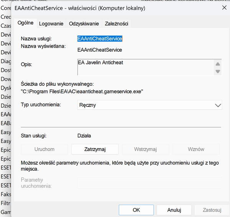This screenshot has width=230, height=217.
Task: Focus the Parametry uruchomienia input field
Action: [149, 182]
